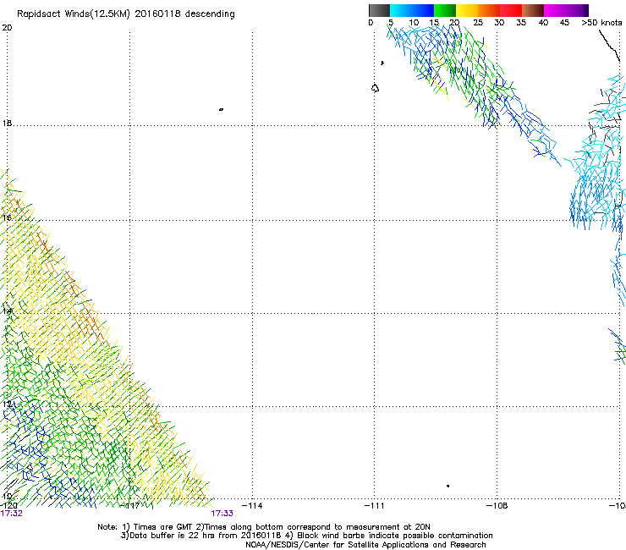Click the island outline near -111 longitude, 19N

(375, 88)
